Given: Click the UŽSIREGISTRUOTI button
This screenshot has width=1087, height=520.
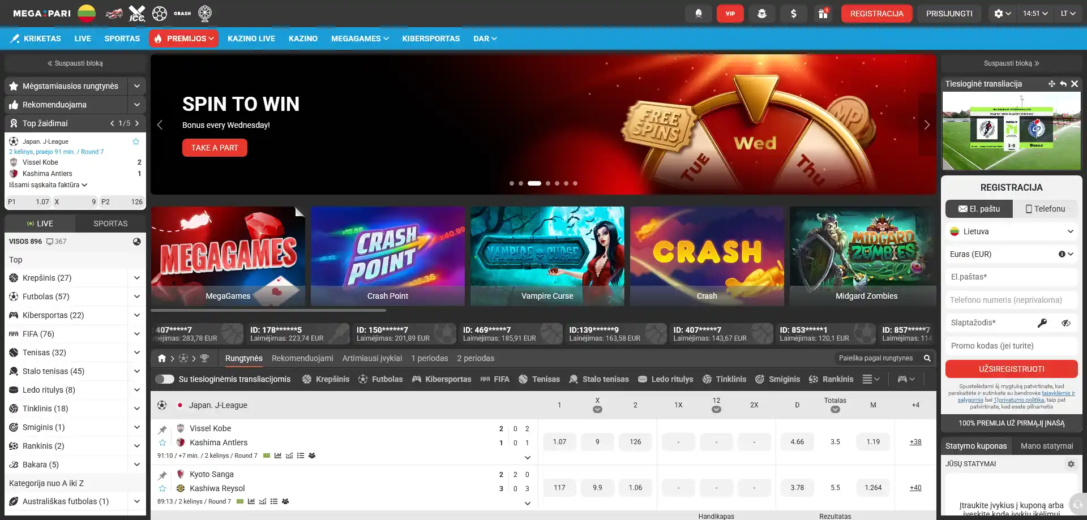Looking at the screenshot, I should [1012, 369].
